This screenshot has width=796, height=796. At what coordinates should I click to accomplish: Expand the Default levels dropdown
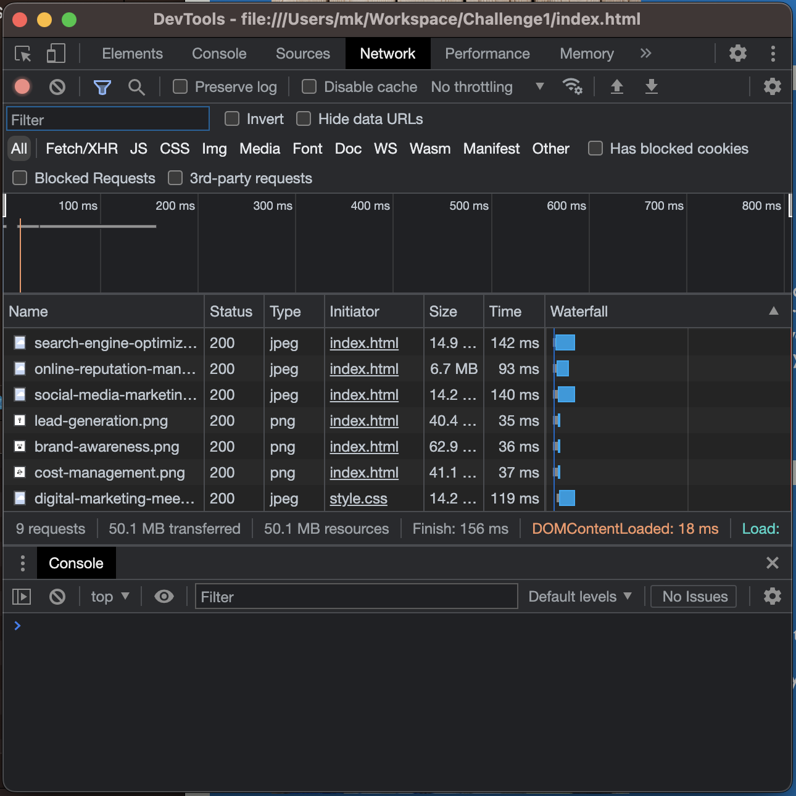579,597
